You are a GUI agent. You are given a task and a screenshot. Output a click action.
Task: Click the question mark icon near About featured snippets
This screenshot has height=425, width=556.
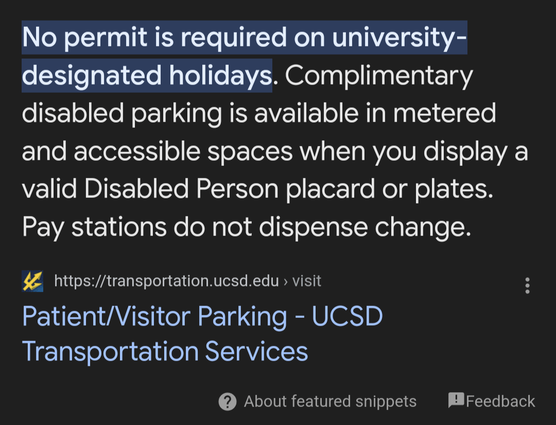point(228,401)
